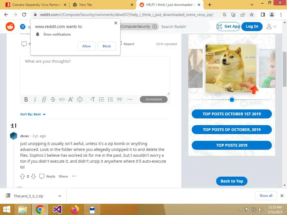Insert inline code in comment editor
287x215 pixels.
click(62, 99)
